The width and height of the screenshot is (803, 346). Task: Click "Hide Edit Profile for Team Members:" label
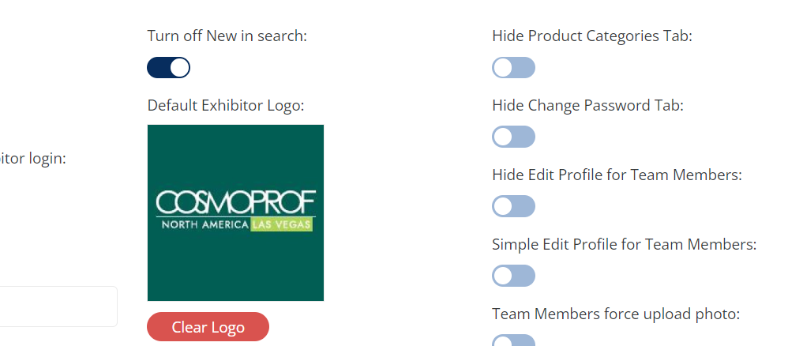[617, 175]
